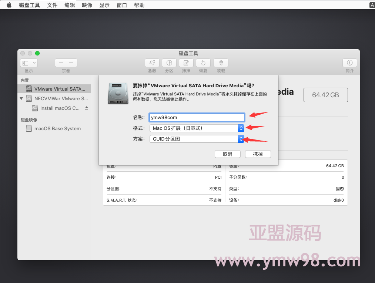Open the 磁盘工具 application menu
The width and height of the screenshot is (375, 283).
[x=29, y=5]
